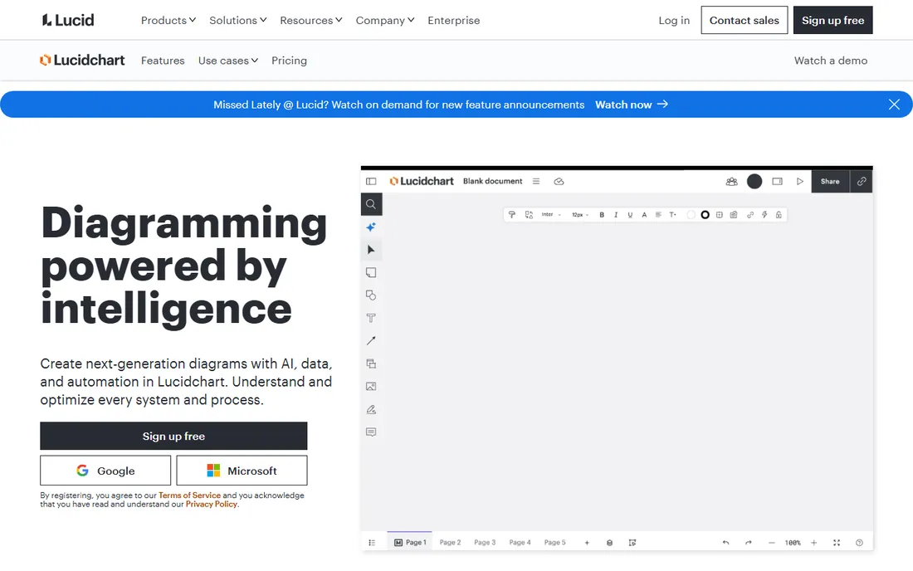Switch to the Page 5 tab
Screen dimensions: 913x571
(555, 543)
